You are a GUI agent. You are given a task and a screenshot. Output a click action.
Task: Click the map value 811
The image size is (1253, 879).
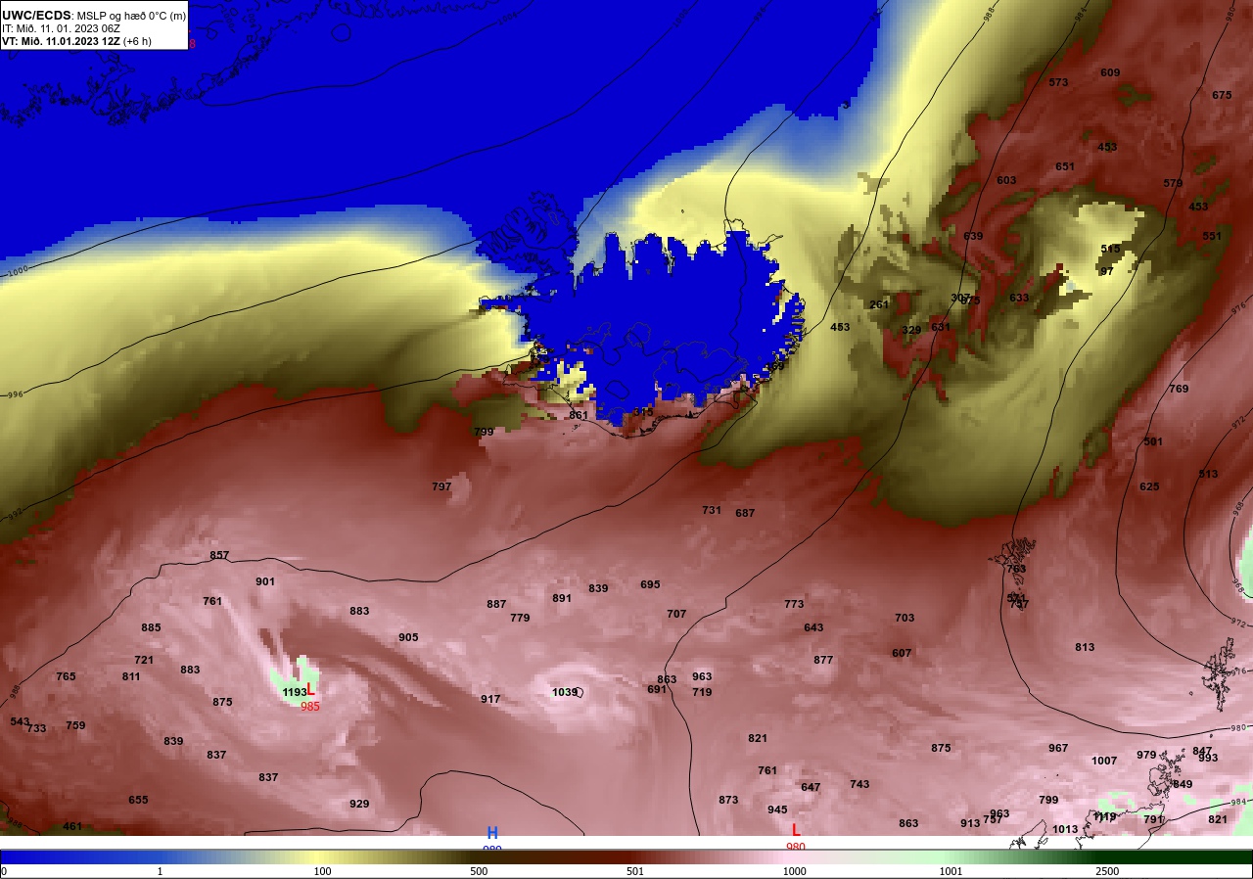[x=131, y=676]
